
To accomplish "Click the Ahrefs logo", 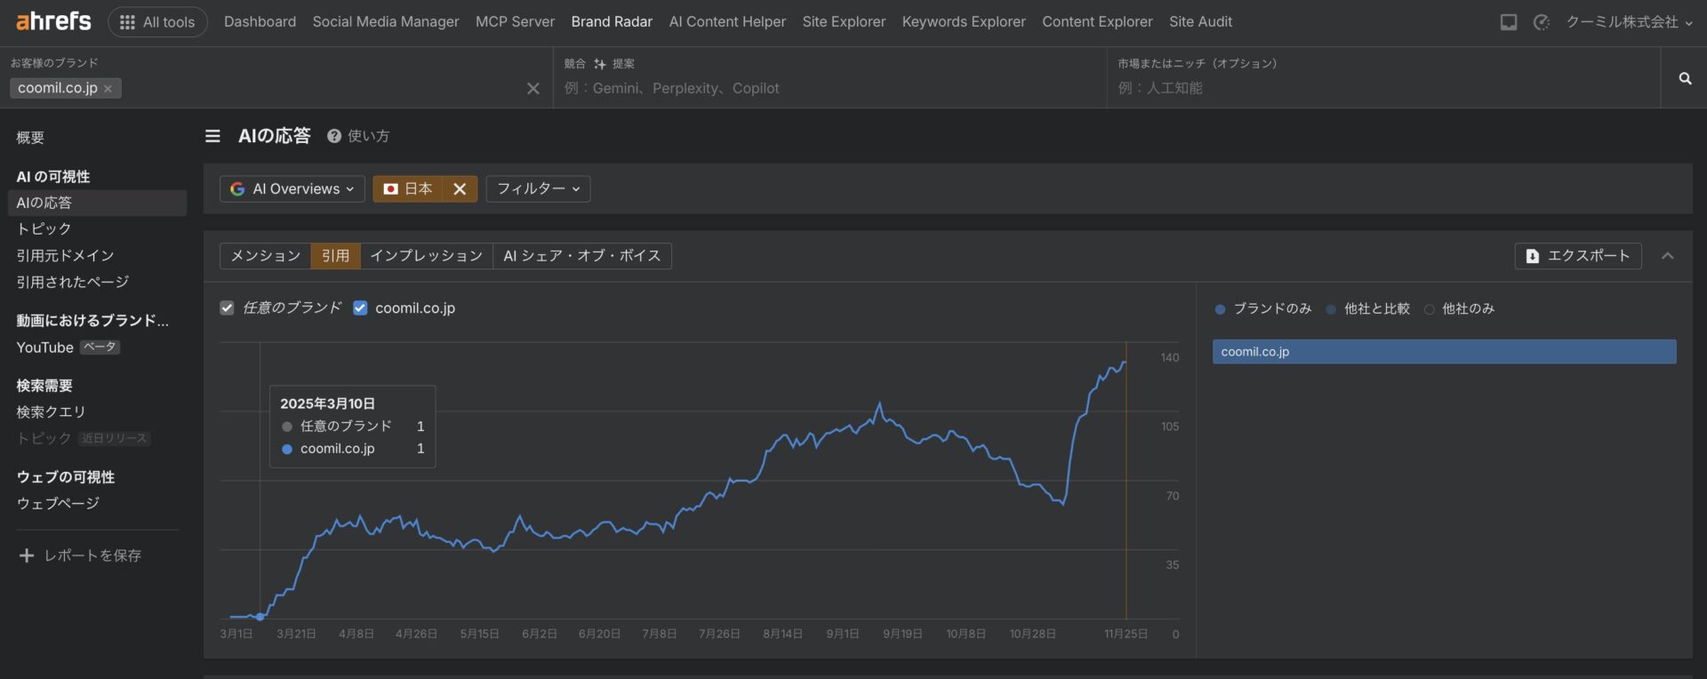I will pos(53,21).
